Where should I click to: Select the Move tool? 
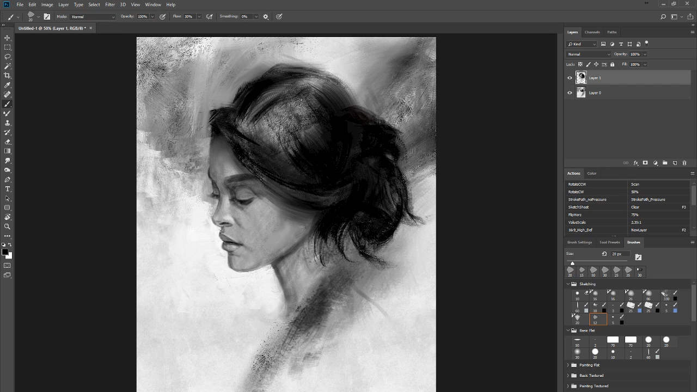pyautogui.click(x=7, y=38)
